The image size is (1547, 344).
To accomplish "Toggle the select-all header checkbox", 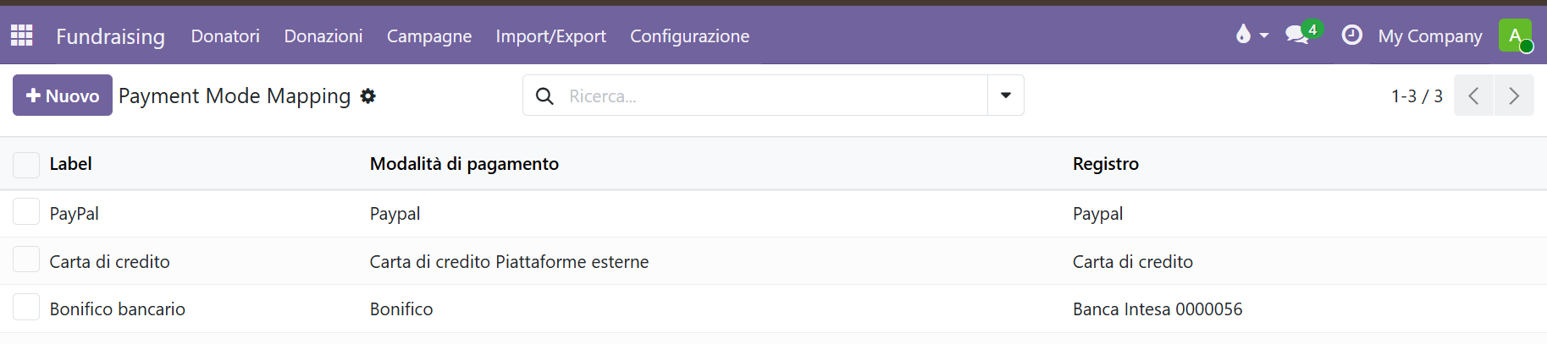I will tap(26, 166).
